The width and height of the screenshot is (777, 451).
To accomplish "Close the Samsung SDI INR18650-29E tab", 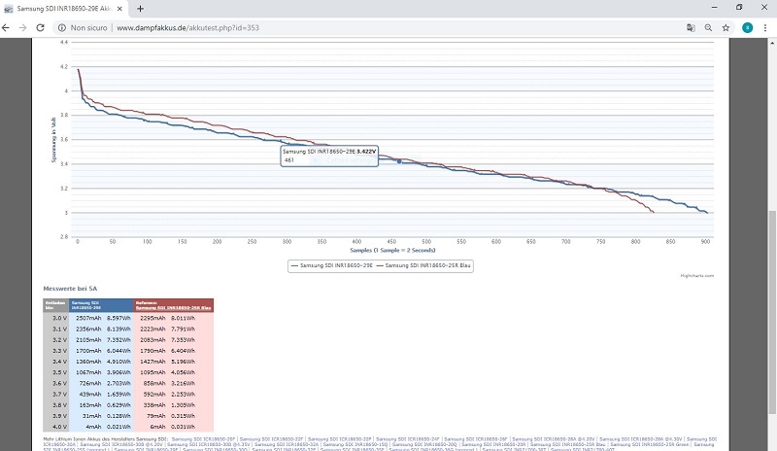I will tap(119, 9).
